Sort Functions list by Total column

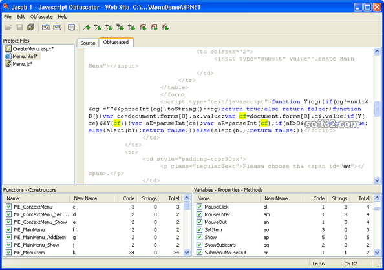coord(171,198)
